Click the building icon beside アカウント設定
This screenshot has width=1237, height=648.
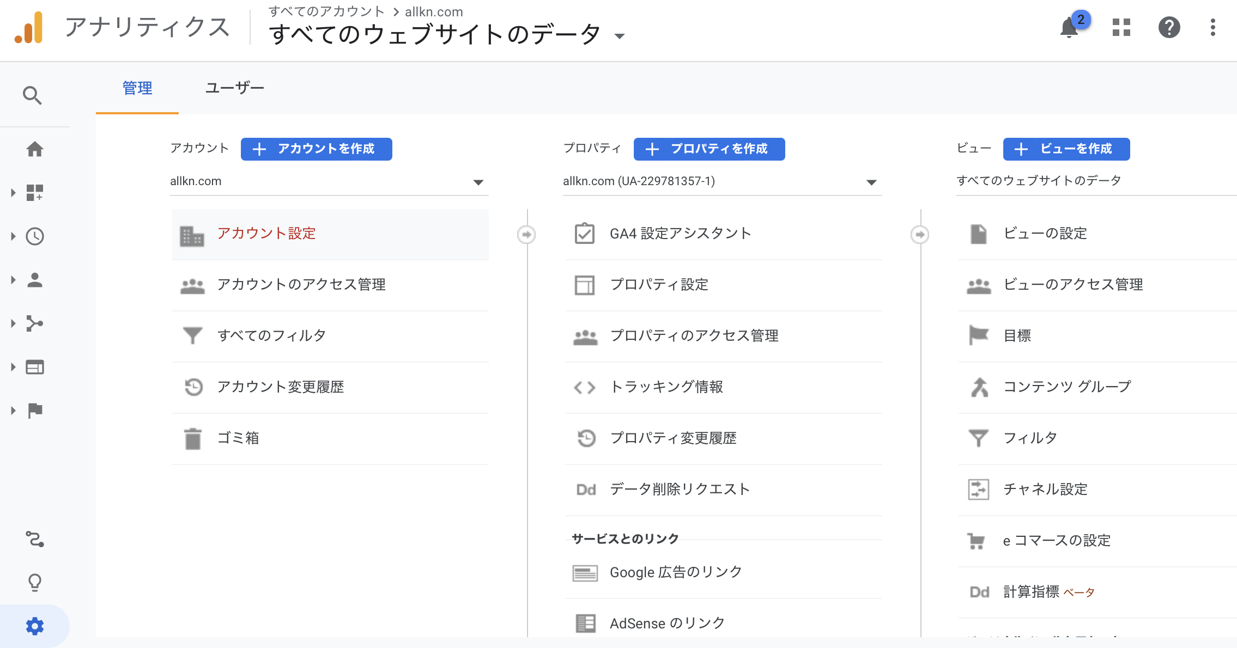click(x=192, y=236)
